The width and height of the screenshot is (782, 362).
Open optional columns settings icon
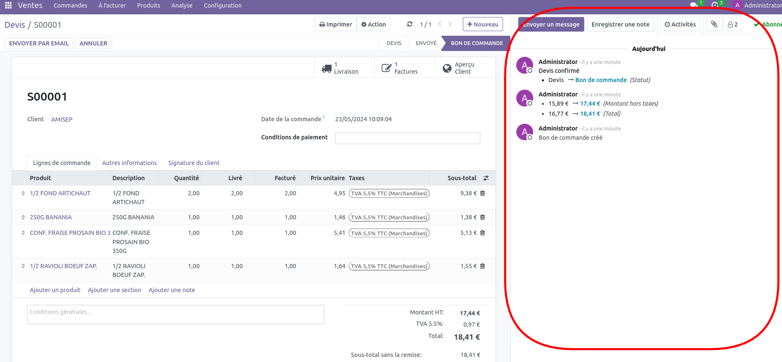486,178
